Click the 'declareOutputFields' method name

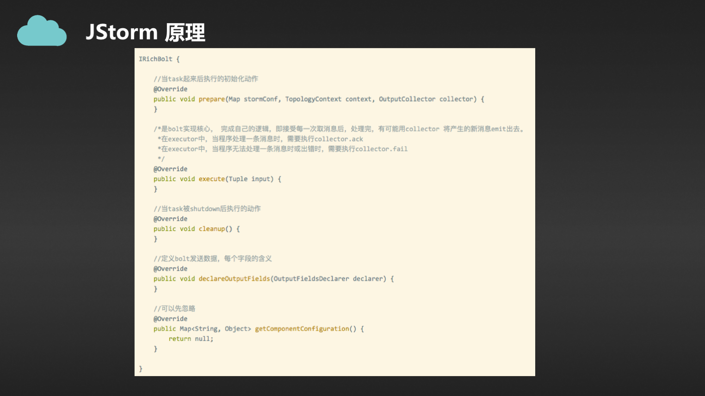235,279
